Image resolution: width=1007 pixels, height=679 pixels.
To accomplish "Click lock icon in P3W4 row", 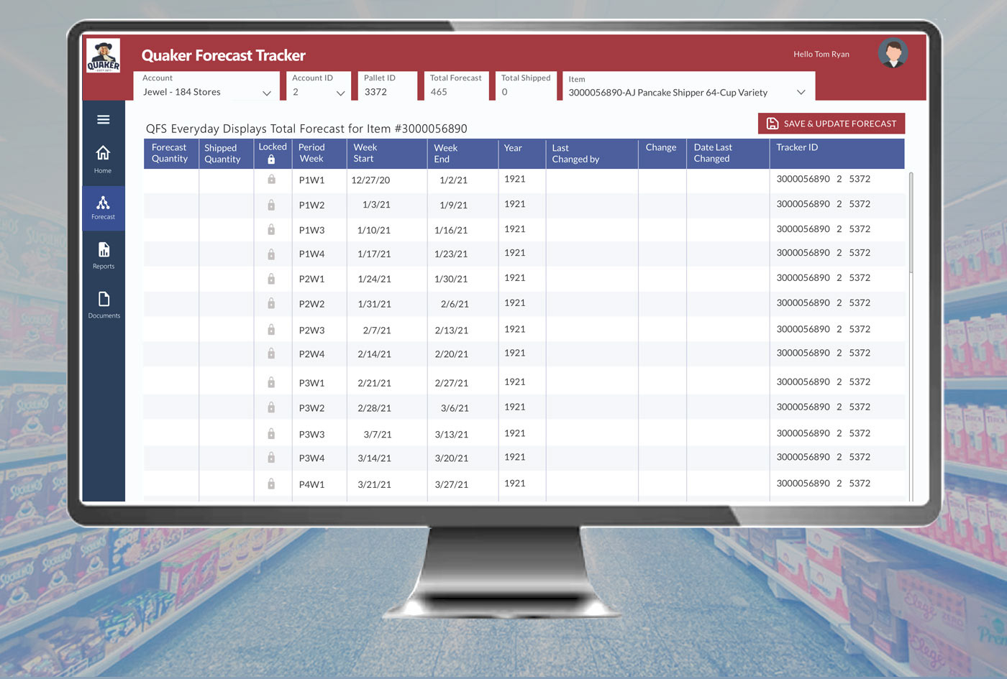I will coord(271,458).
